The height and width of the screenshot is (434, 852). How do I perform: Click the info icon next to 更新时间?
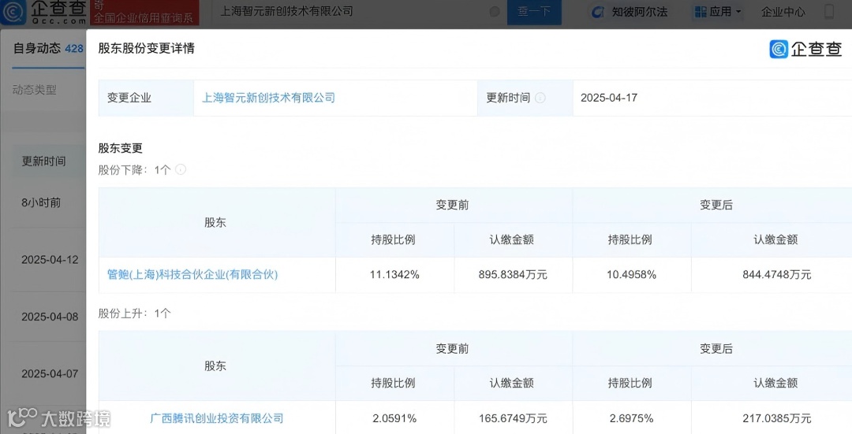click(x=540, y=98)
